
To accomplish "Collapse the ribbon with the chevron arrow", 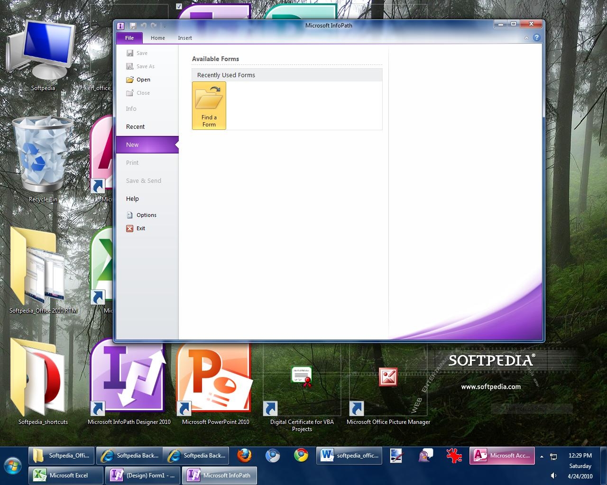I will coord(527,38).
